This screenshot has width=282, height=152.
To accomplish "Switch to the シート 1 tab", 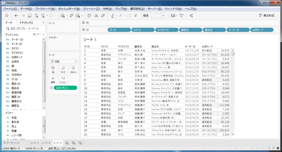I will point(35,143).
